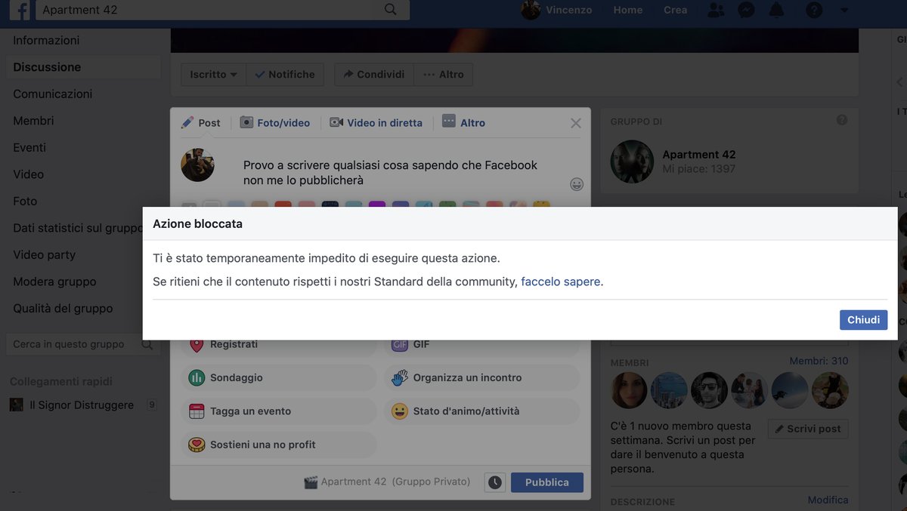The height and width of the screenshot is (511, 907).
Task: Open the 'Membri: 310' link
Action: [819, 362]
